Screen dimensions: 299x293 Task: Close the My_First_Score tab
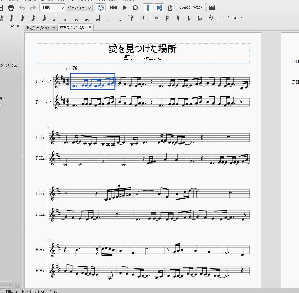point(54,28)
